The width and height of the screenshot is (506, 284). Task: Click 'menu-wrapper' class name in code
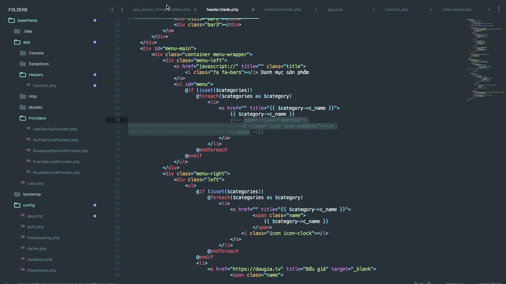tap(230, 54)
